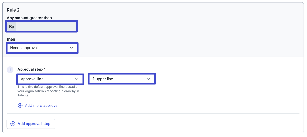Click the chevron arrow on Approval line
This screenshot has height=137, width=307.
coord(77,79)
